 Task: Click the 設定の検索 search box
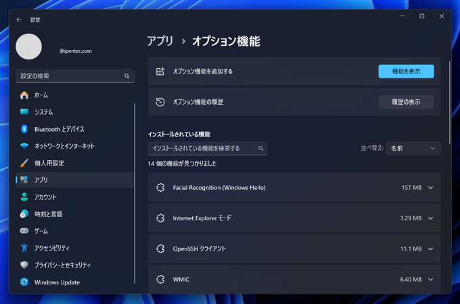click(75, 76)
